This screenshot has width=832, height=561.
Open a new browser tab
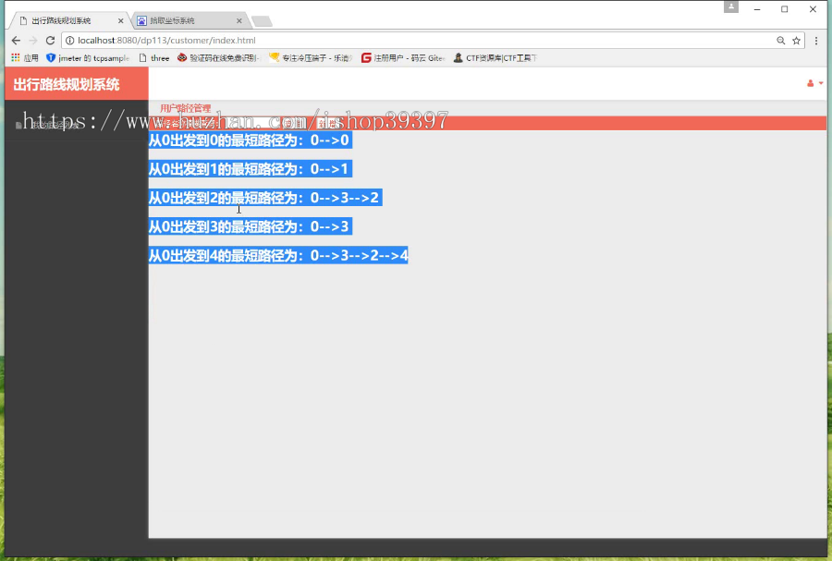(x=262, y=21)
